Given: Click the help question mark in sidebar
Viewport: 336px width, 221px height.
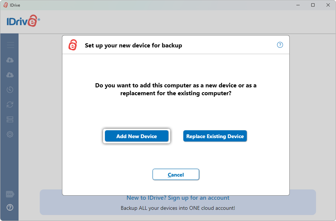Looking at the screenshot, I should [x=10, y=208].
